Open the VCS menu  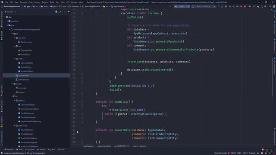coord(68,2)
